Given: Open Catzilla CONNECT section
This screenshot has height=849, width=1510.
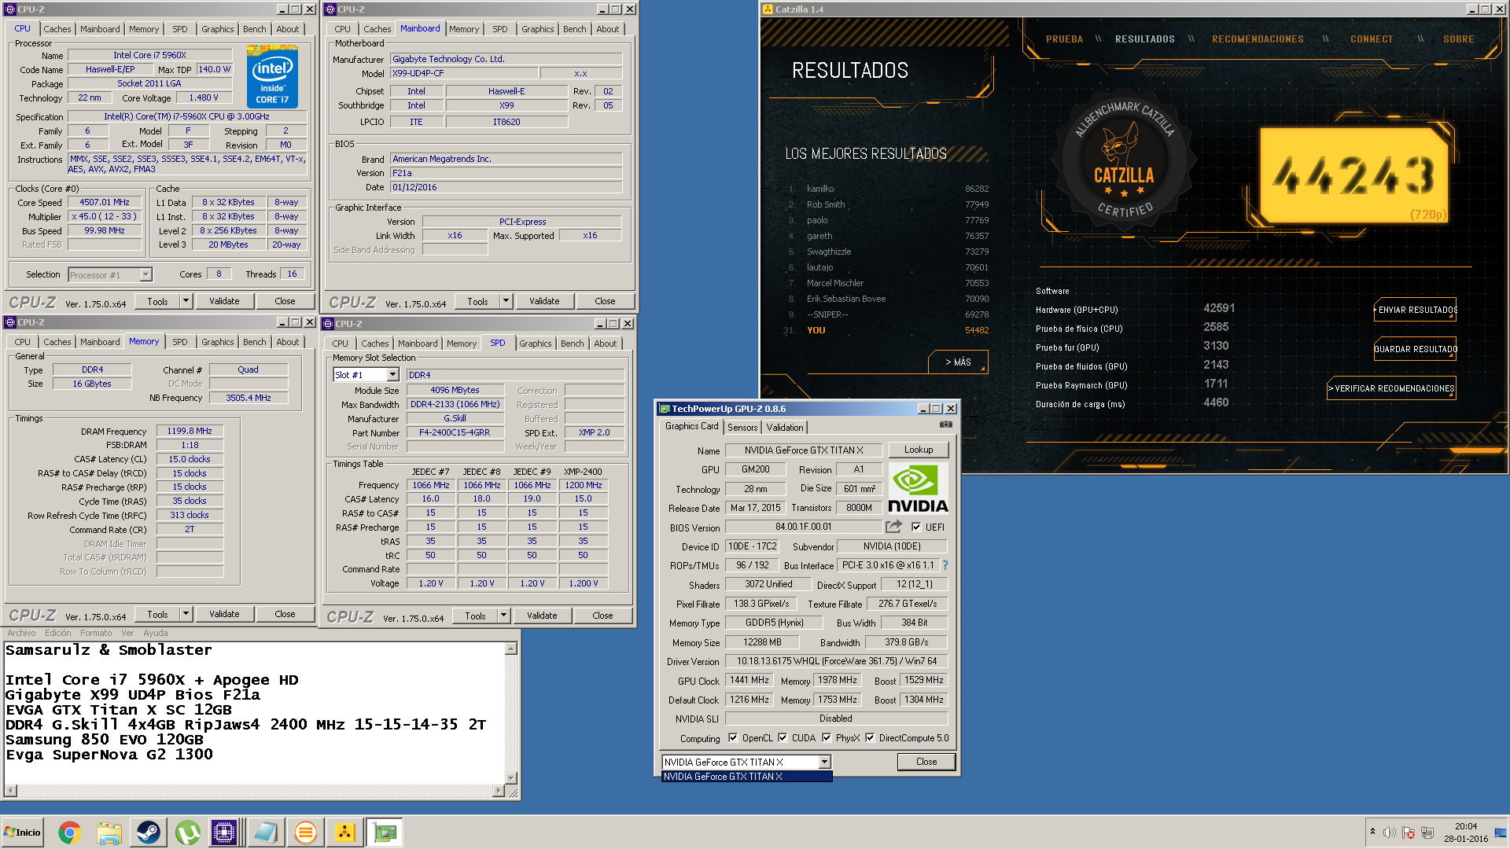Looking at the screenshot, I should tap(1372, 39).
